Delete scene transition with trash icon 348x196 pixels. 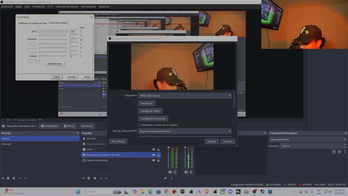point(339,152)
